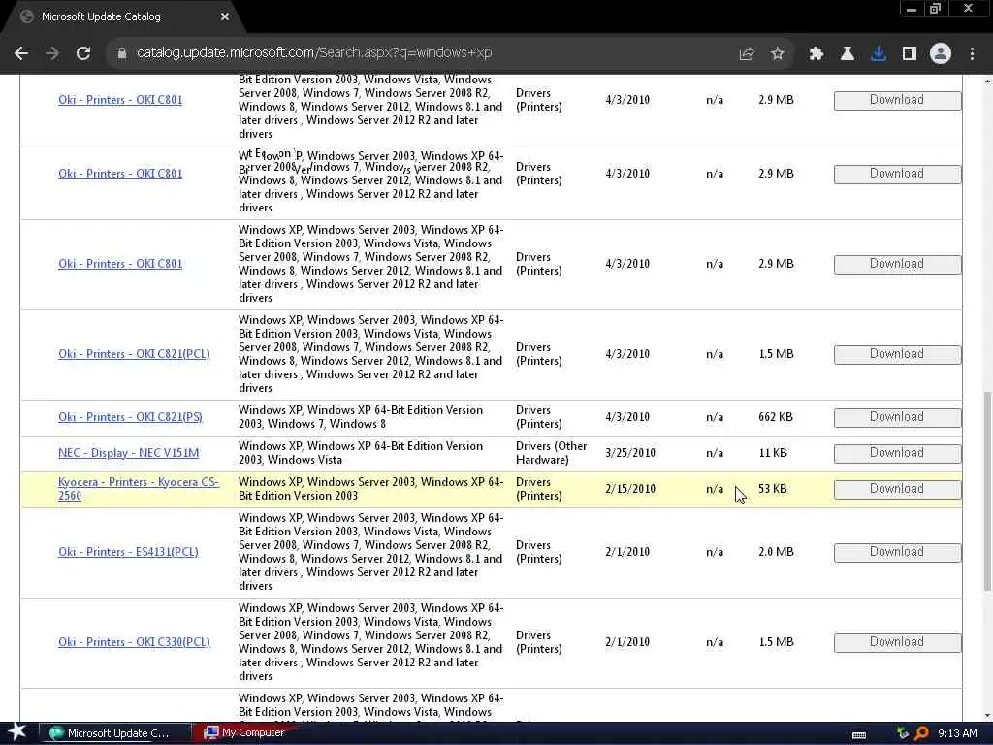Download the Kyocera CS-2560 driver

pyautogui.click(x=897, y=489)
